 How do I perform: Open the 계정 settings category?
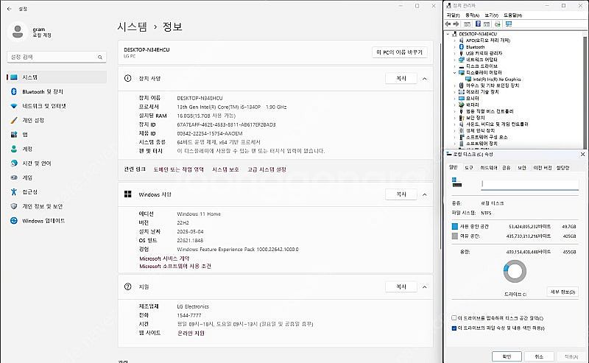(x=57, y=149)
